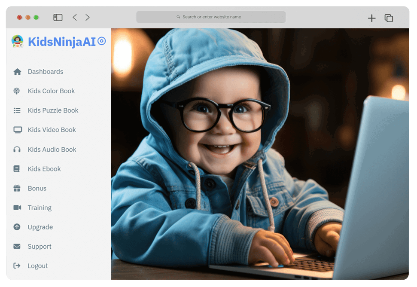Open a new tab with the plus button
This screenshot has width=417, height=287.
pyautogui.click(x=372, y=18)
